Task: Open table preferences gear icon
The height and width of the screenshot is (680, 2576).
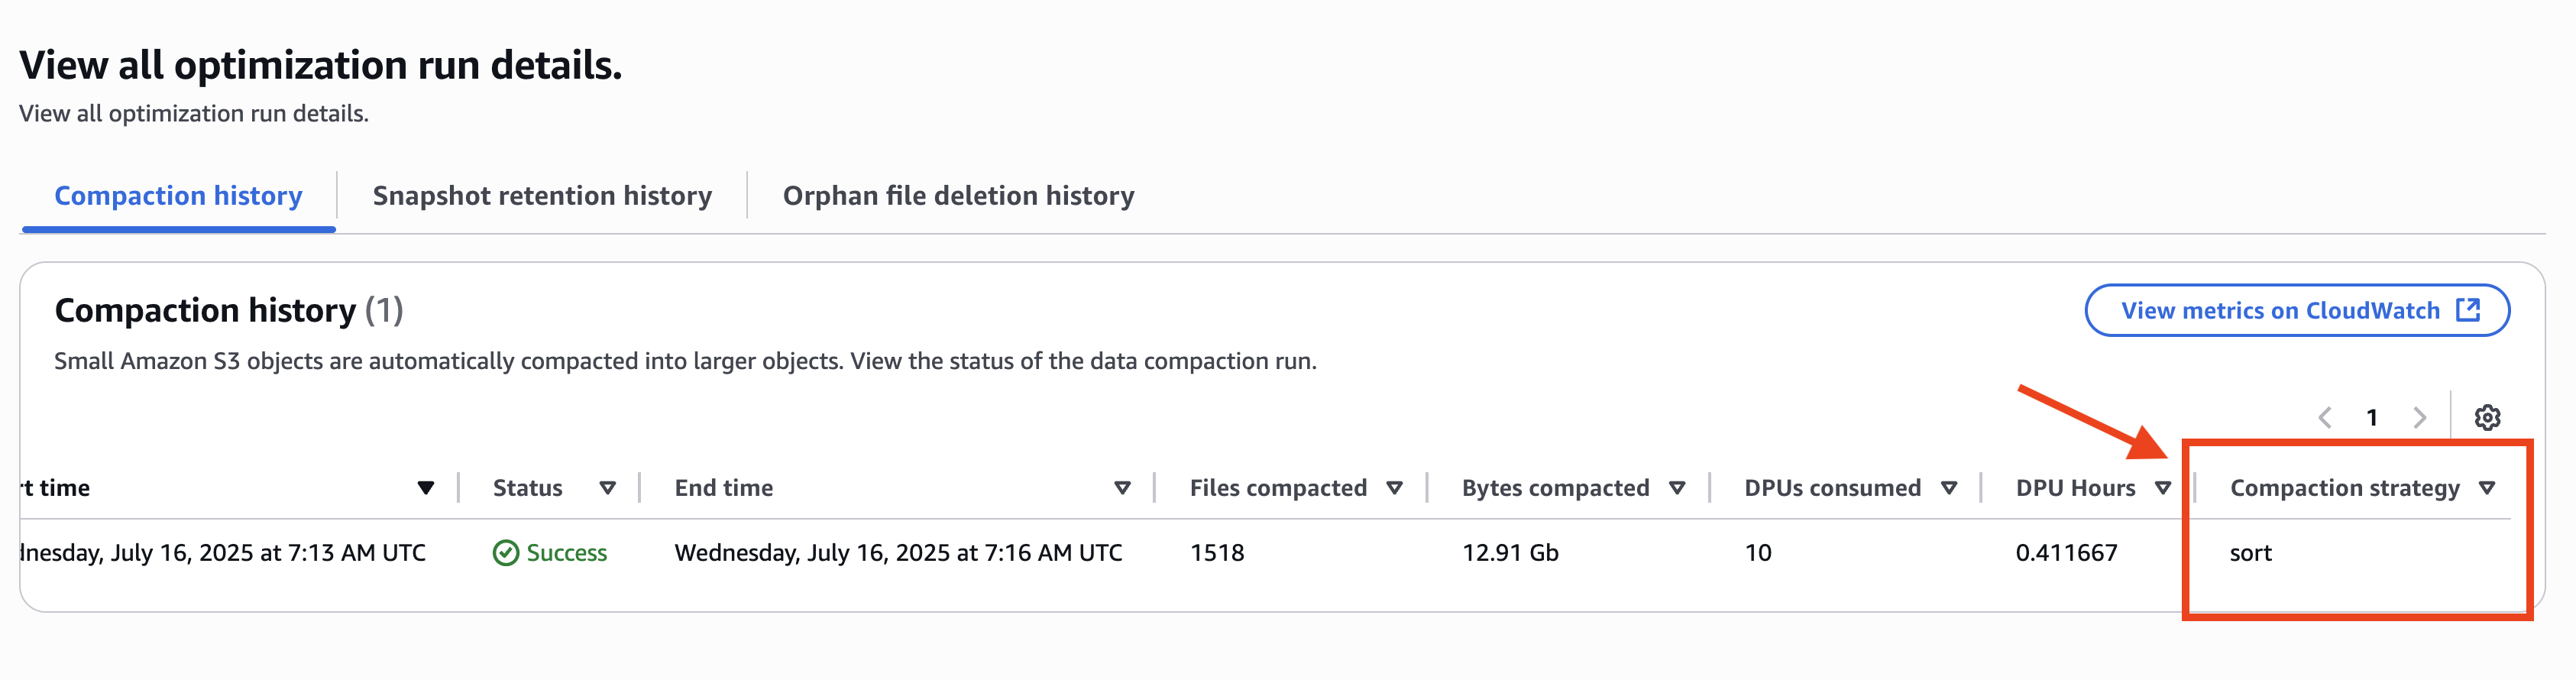Action: (x=2487, y=417)
